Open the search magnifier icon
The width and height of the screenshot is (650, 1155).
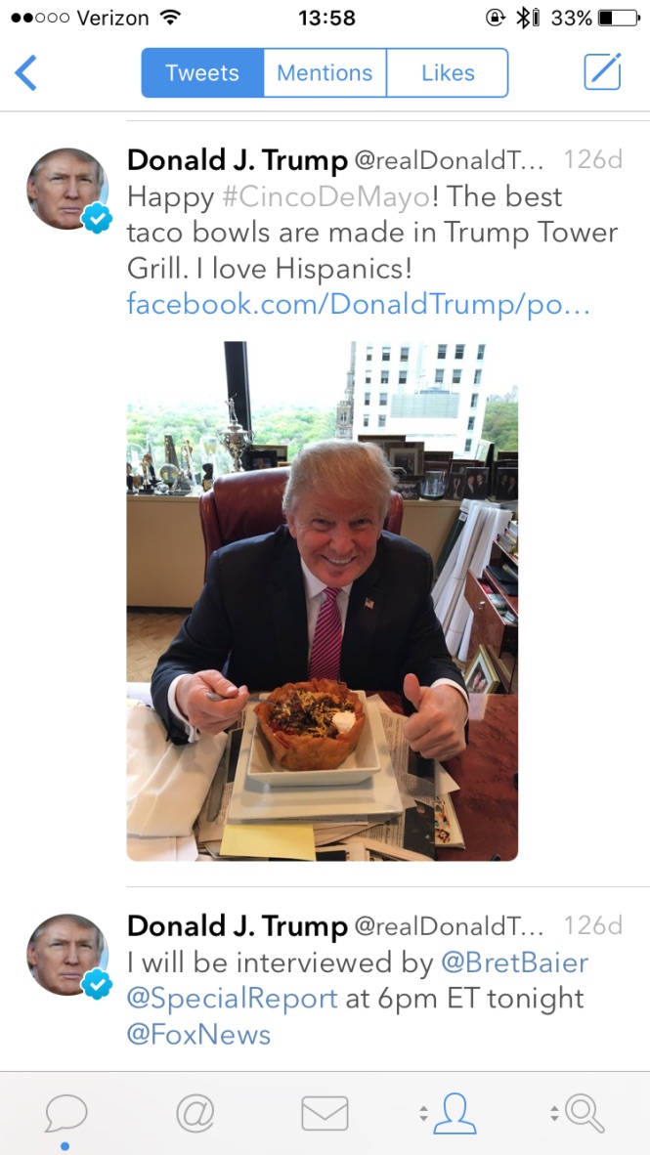coord(585,1113)
